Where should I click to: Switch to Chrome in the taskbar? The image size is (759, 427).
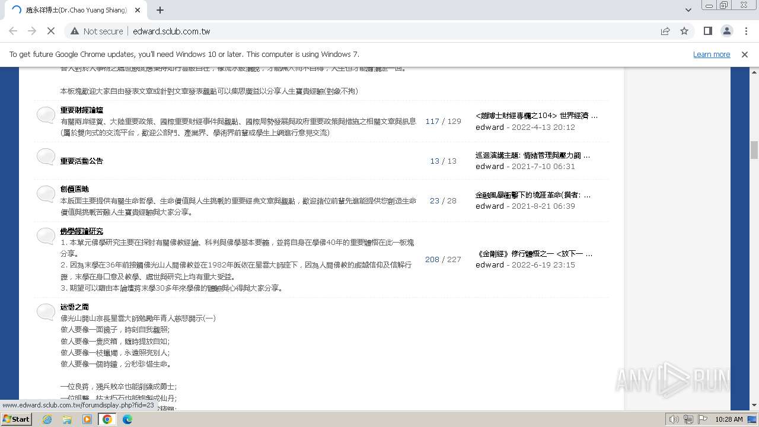click(x=107, y=419)
